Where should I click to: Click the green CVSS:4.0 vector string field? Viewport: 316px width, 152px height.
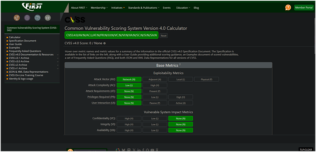coord(111,35)
